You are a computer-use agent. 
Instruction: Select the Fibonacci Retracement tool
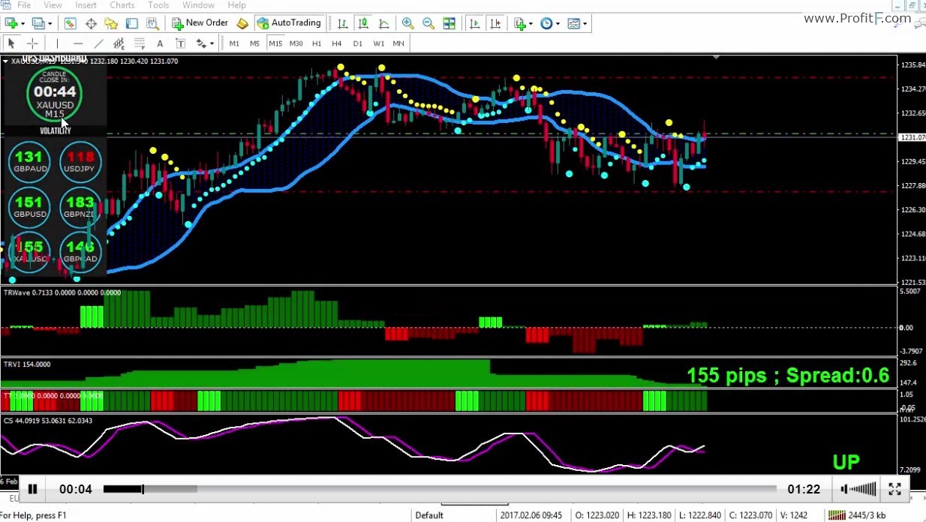139,43
